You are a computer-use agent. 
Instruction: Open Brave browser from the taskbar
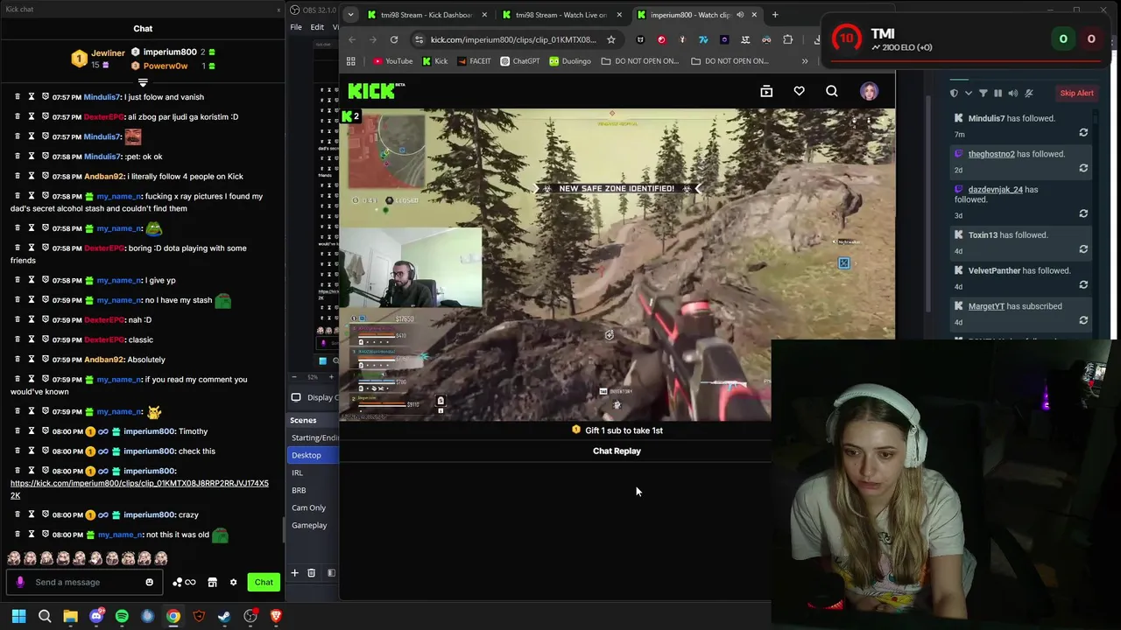276,616
